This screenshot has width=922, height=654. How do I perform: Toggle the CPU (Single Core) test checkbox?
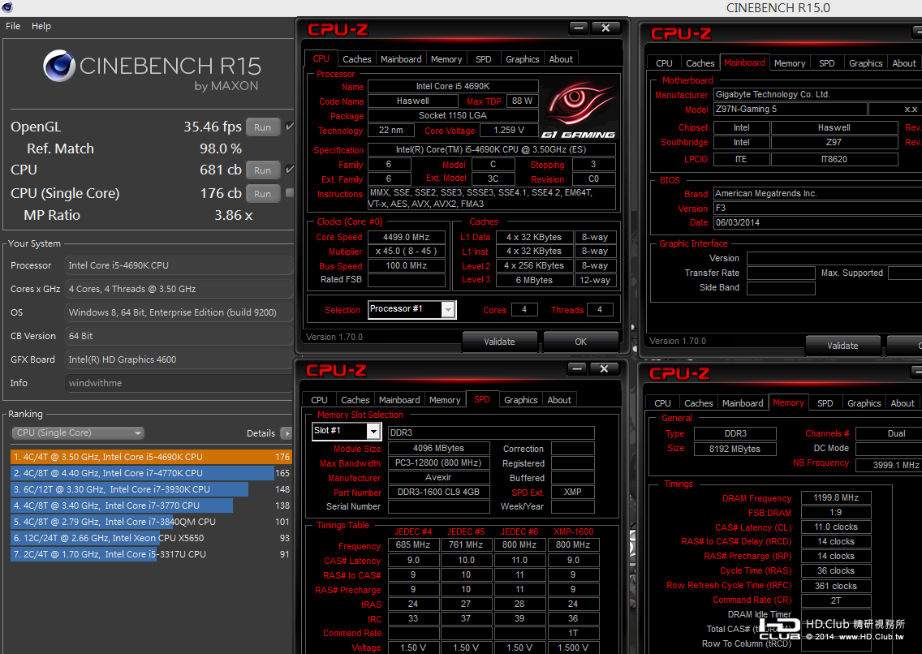point(289,192)
